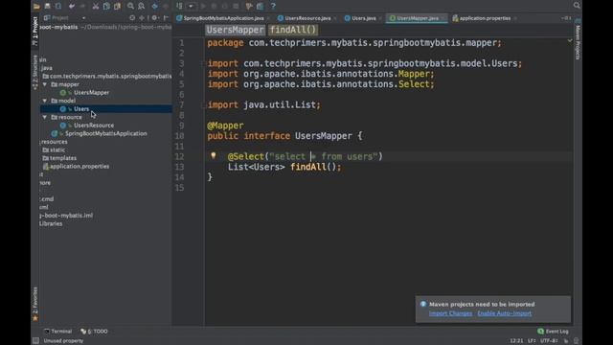Click the Build project icon
Screen dimensions: 613x345
179,6
